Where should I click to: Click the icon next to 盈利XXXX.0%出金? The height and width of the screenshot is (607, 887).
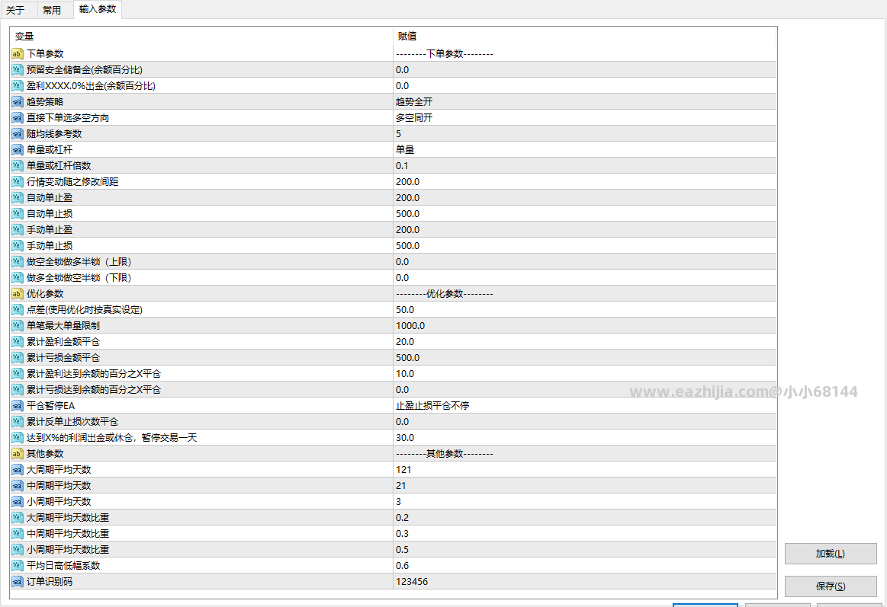tap(17, 86)
